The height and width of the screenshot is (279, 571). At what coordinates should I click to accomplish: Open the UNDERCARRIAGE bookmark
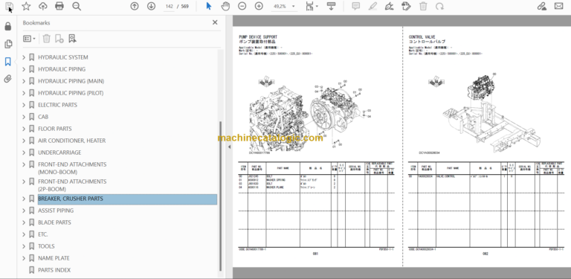(x=59, y=153)
